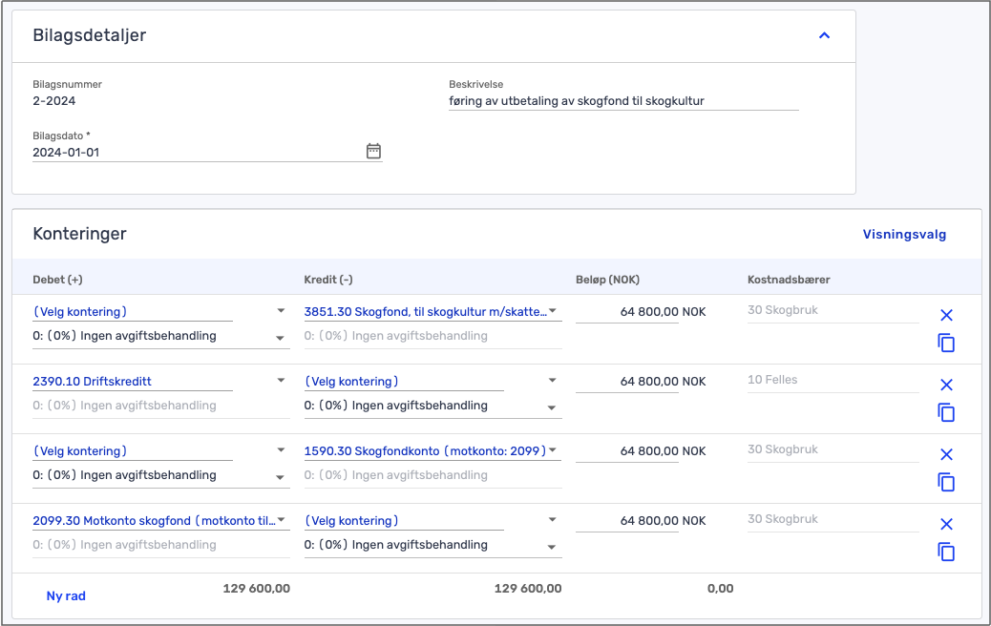Click the Kredit (-) column header
The width and height of the screenshot is (991, 626).
tap(328, 280)
